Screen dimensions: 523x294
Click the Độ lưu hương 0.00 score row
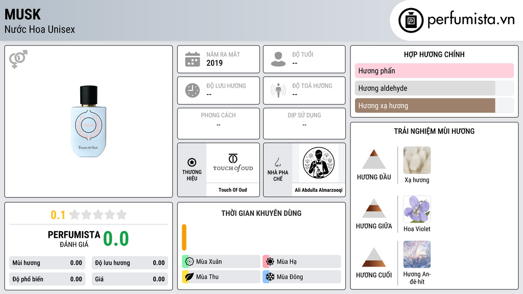click(130, 263)
